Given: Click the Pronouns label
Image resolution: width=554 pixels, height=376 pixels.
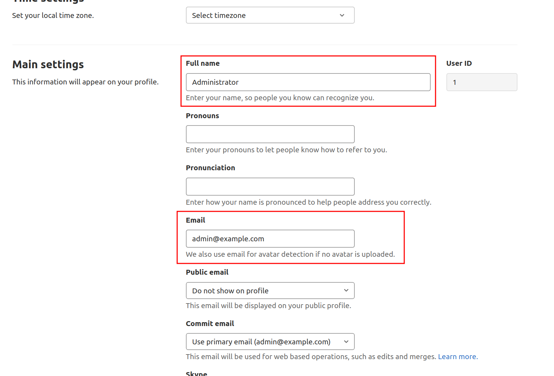Looking at the screenshot, I should pyautogui.click(x=202, y=116).
